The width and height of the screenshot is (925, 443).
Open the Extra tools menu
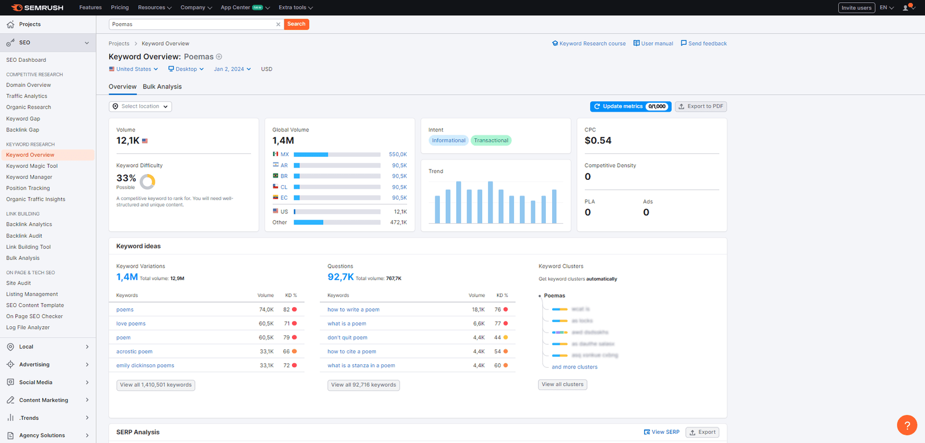pyautogui.click(x=295, y=8)
